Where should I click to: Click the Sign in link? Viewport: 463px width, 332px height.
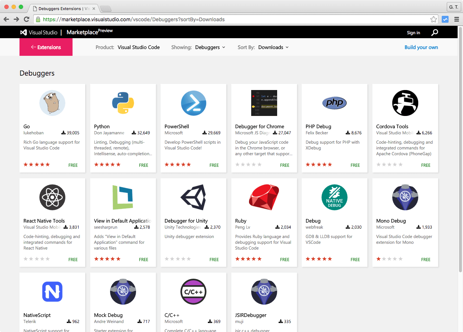click(413, 32)
